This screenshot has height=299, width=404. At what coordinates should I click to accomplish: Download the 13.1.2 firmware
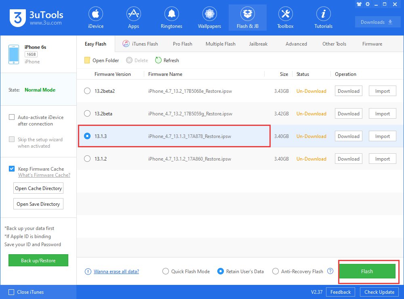349,159
